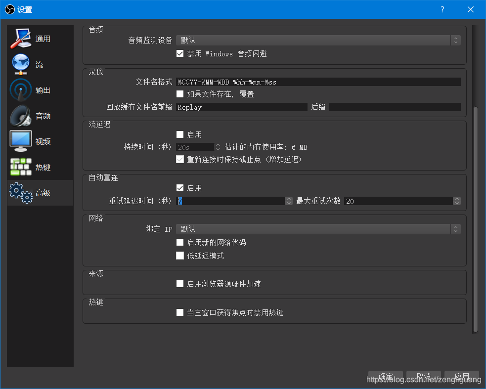This screenshot has width=486, height=389.
Task: Select the 高级 gear icon
Action: pyautogui.click(x=20, y=192)
